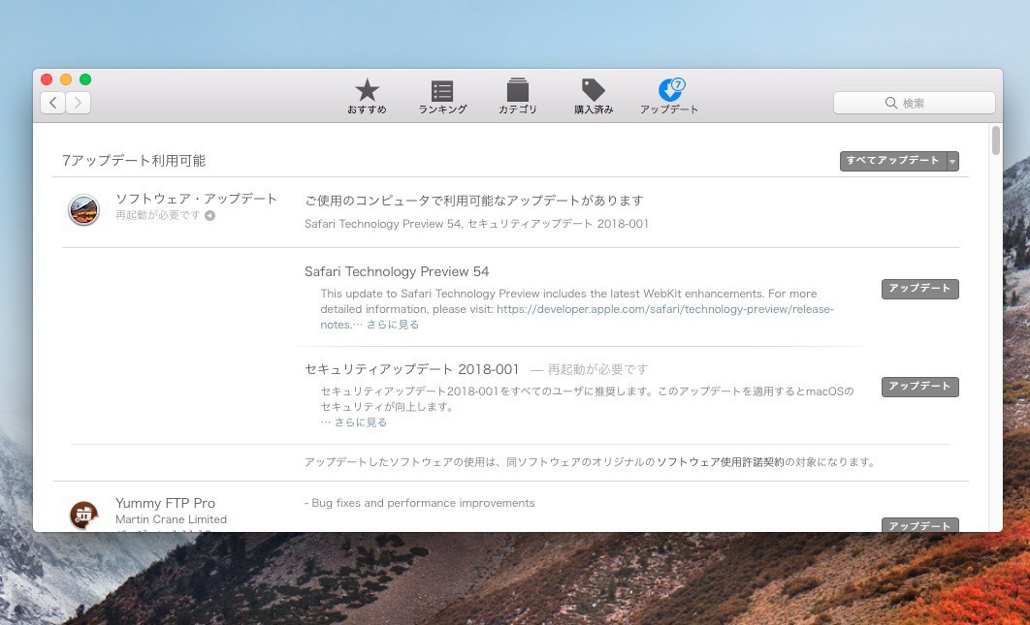Open the 購入済み (Purchased) tag tab

[594, 96]
